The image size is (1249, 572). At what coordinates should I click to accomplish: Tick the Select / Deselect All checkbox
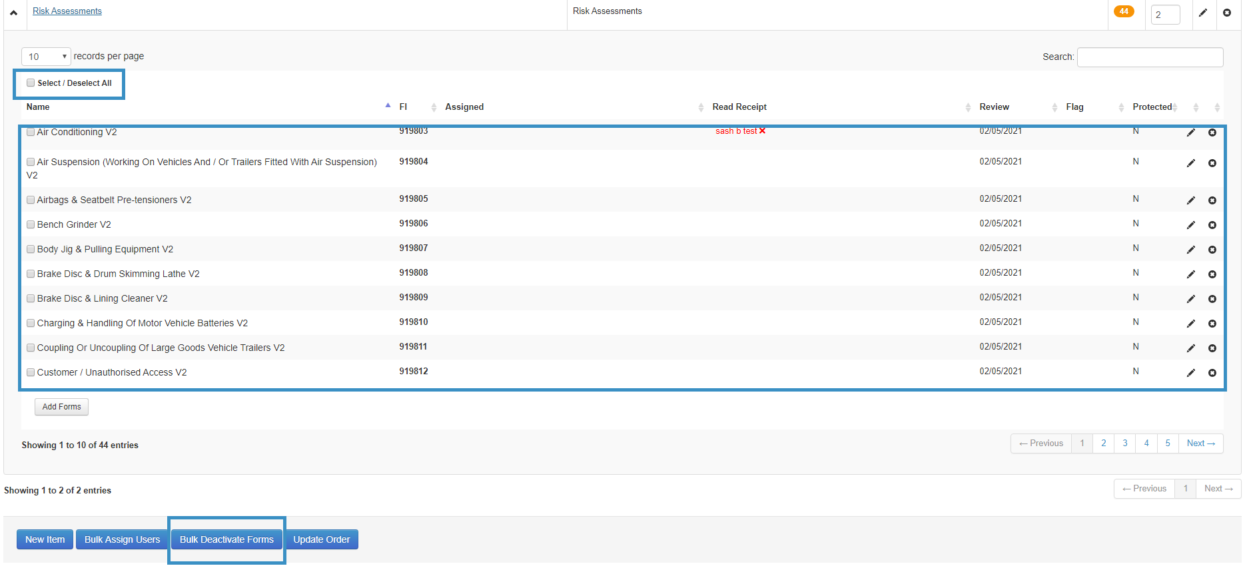[x=31, y=83]
